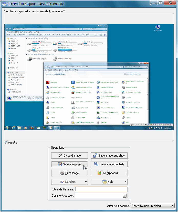Click the "You have captured a new screenshot" text
This screenshot has width=178, height=212.
[35, 11]
